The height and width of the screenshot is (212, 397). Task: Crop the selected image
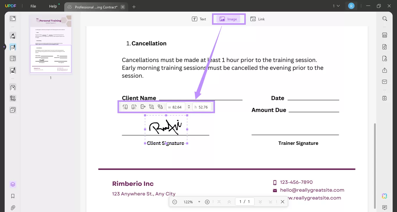tap(151, 107)
